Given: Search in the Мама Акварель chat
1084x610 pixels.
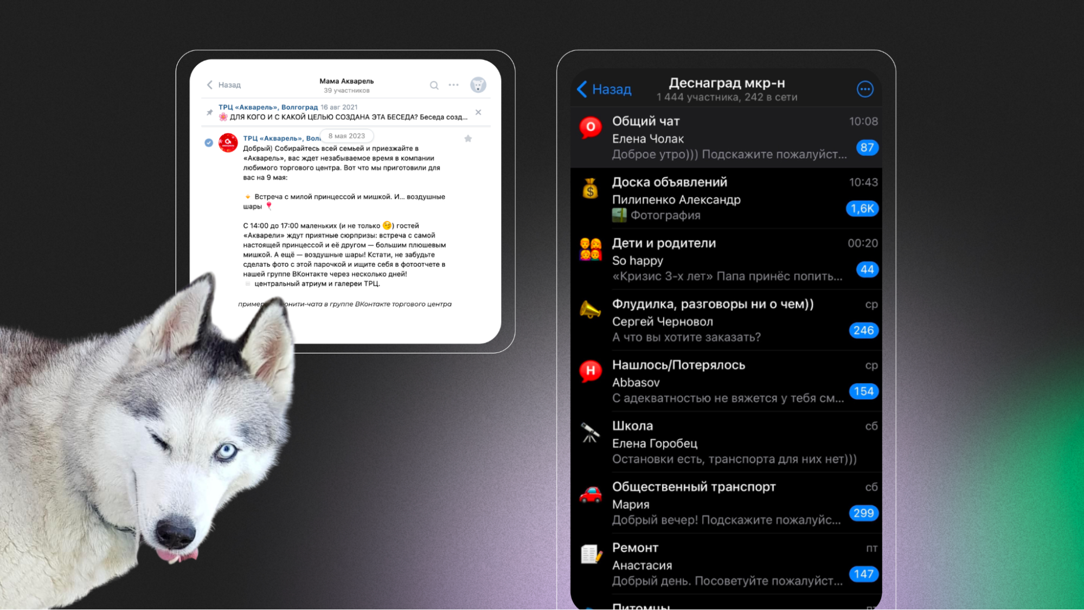Looking at the screenshot, I should click(x=434, y=85).
